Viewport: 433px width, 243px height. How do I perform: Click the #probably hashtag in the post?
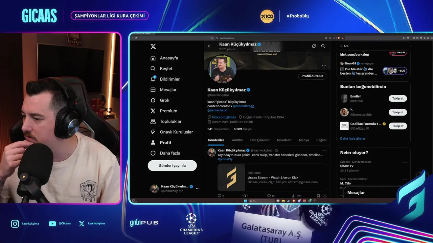(225, 159)
